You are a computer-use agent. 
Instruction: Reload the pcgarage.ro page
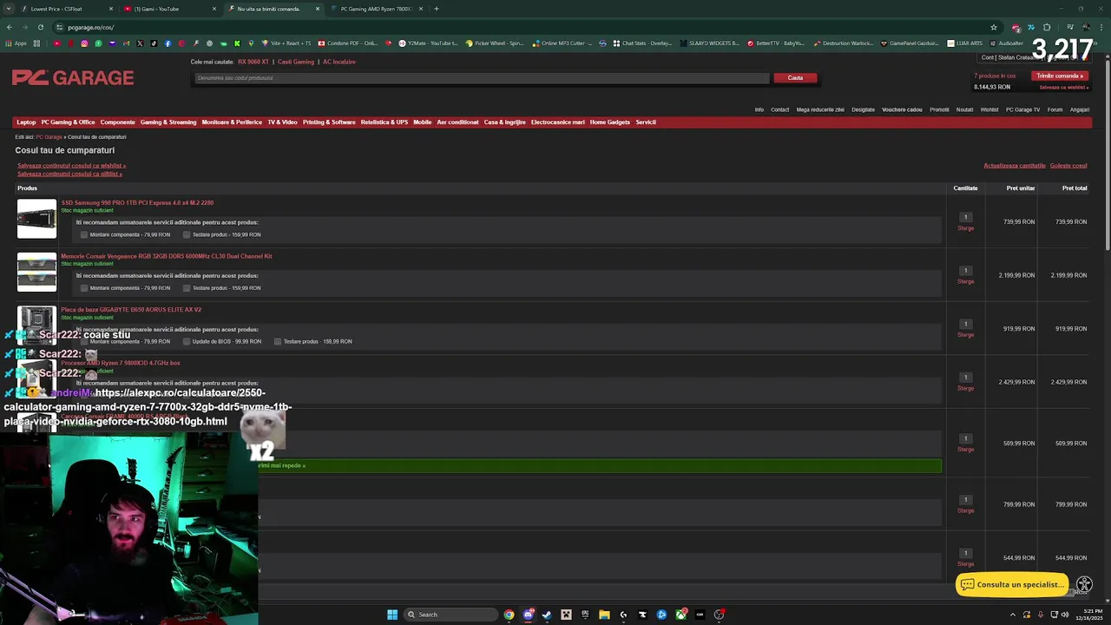[41, 27]
